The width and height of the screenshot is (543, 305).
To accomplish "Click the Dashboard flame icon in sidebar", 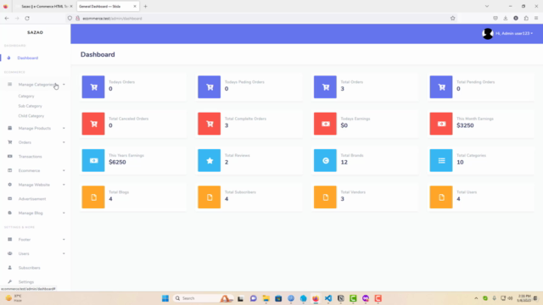I will (x=8, y=58).
